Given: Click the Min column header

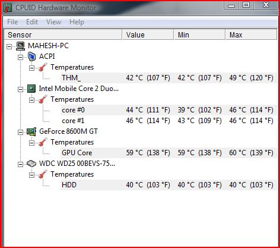Looking at the screenshot, I should 200,35.
